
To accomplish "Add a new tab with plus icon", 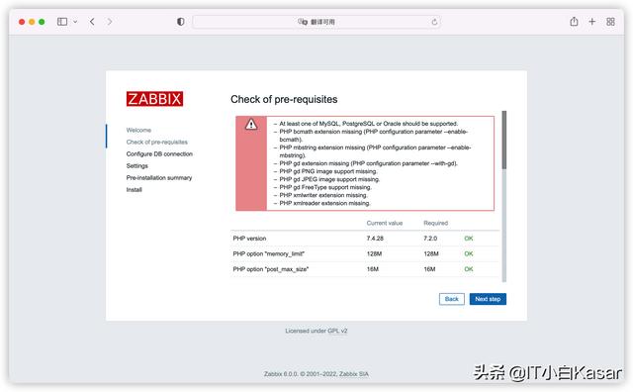I will pyautogui.click(x=591, y=22).
